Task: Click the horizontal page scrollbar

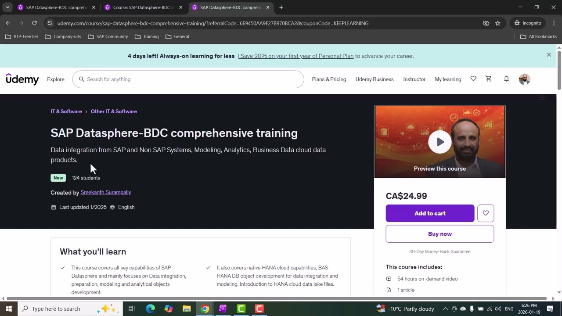Action: [277, 298]
